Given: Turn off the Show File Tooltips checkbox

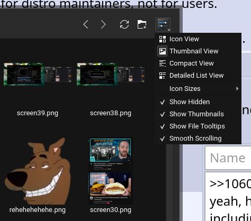Looking at the screenshot, I should coord(163,126).
